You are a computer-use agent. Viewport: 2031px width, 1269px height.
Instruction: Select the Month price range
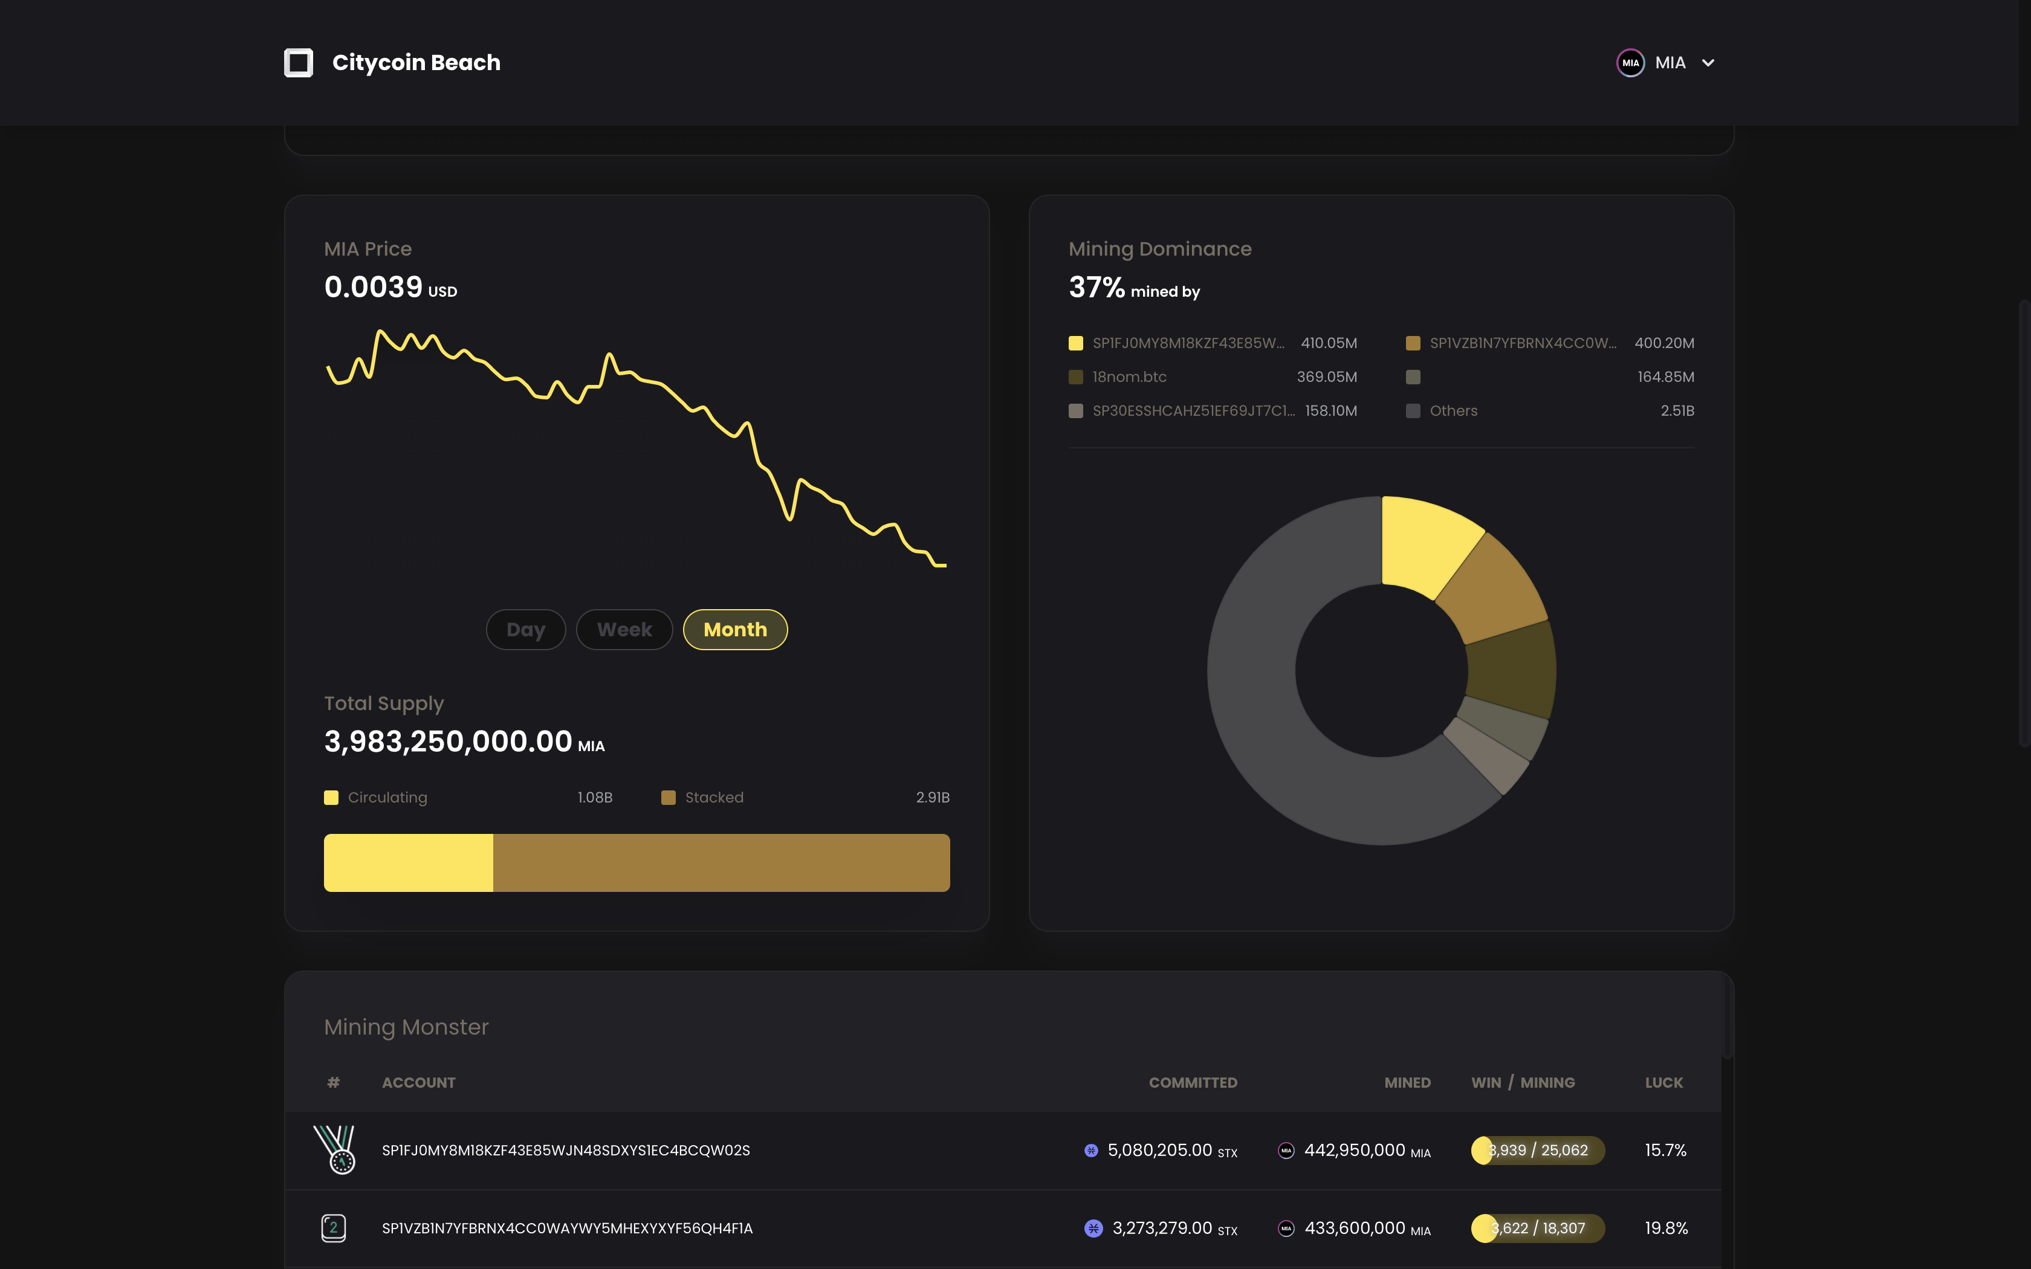click(x=735, y=630)
